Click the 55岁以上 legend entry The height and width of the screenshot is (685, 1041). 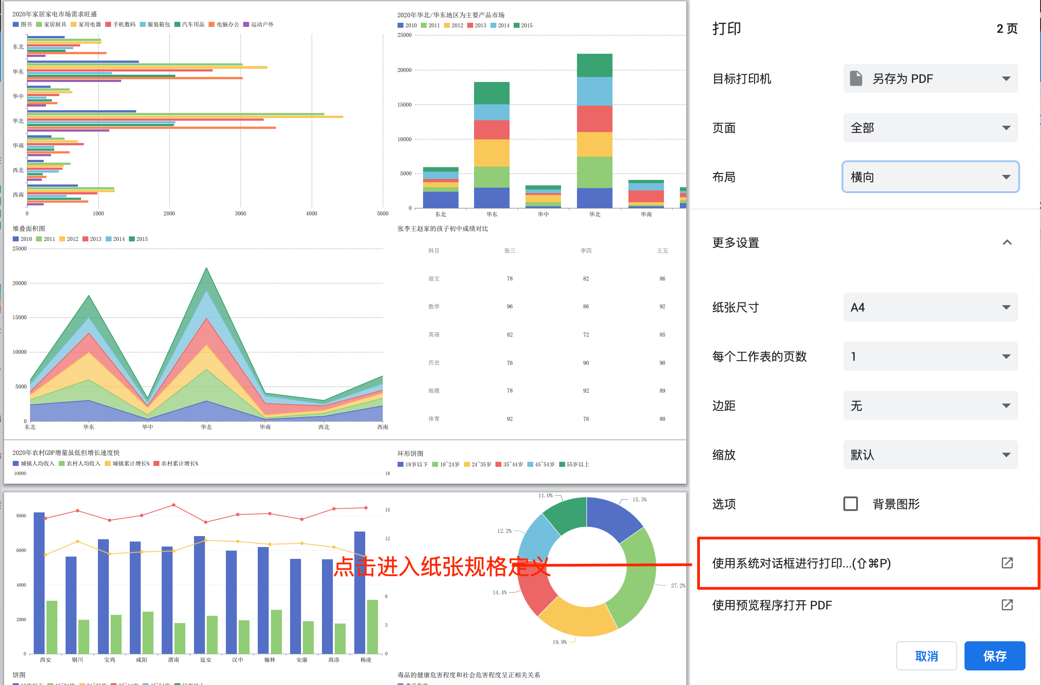coord(574,465)
